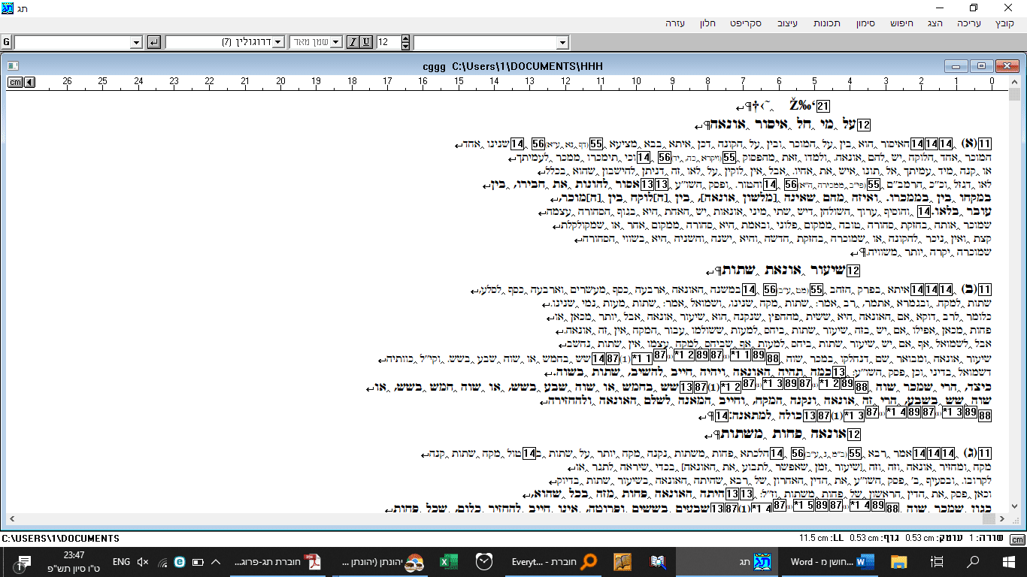Switch the ENG input language indicator
This screenshot has height=577, width=1027.
(121, 561)
